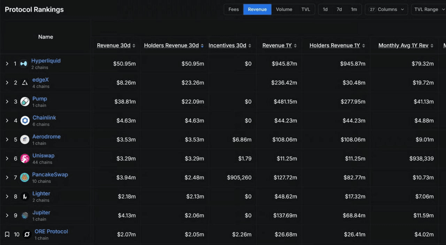Viewport: 446px width, 245px height.
Task: Click the $23.26m edgeX holders revenue cell
Action: [193, 83]
